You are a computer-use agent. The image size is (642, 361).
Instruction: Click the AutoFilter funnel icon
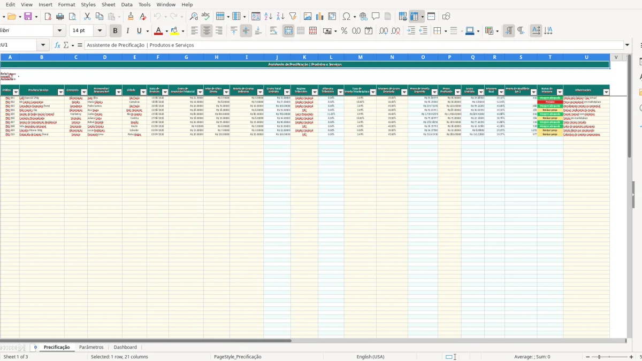pos(293,17)
